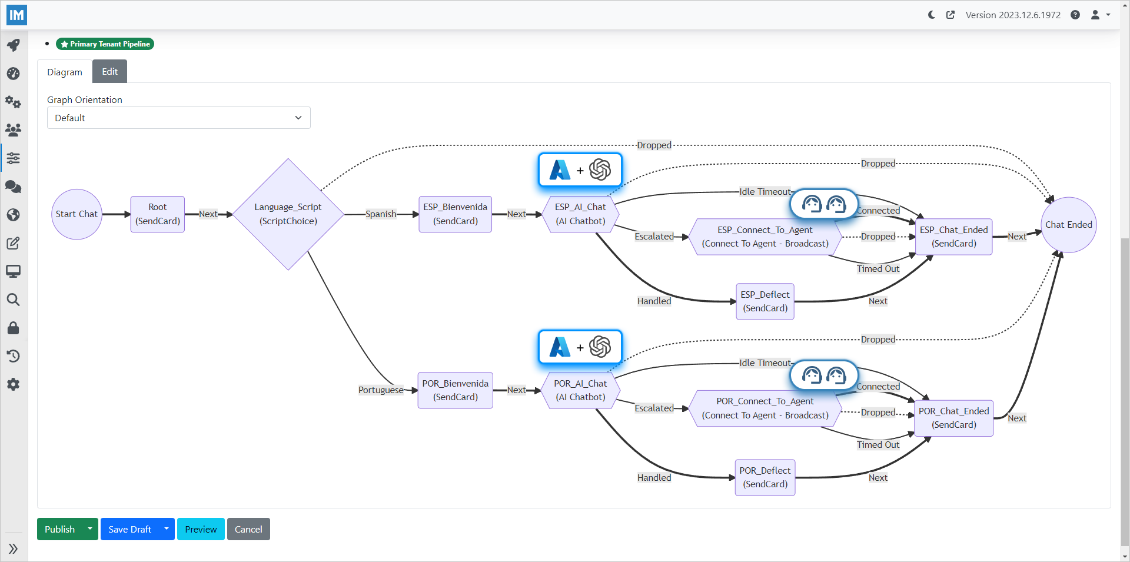
Task: Select the ESP_AI_Chat node in the diagram
Action: click(580, 214)
